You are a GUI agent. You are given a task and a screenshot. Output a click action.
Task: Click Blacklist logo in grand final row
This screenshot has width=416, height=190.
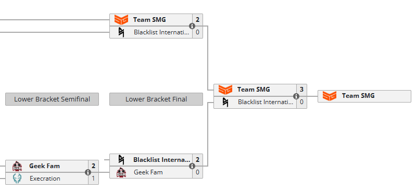pos(225,102)
